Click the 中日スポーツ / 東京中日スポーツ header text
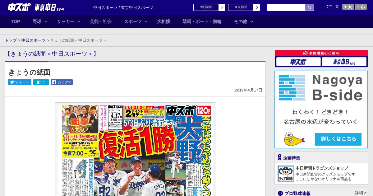The height and width of the screenshot is (196, 373). click(123, 7)
